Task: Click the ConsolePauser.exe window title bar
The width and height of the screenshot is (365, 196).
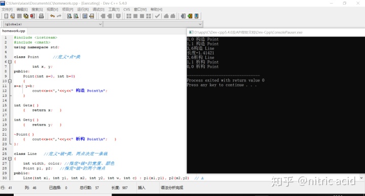Action: (276, 32)
